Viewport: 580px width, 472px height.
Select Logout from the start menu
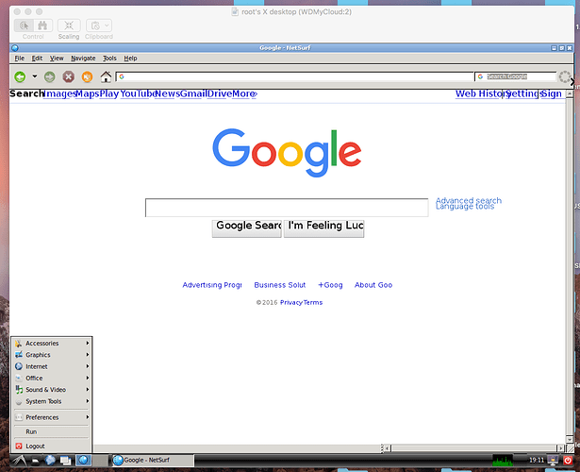click(52, 447)
